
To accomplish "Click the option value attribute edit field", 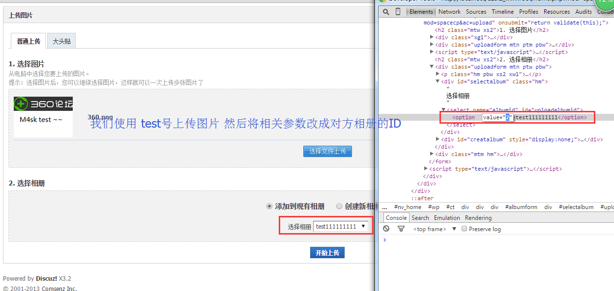I will click(x=498, y=117).
